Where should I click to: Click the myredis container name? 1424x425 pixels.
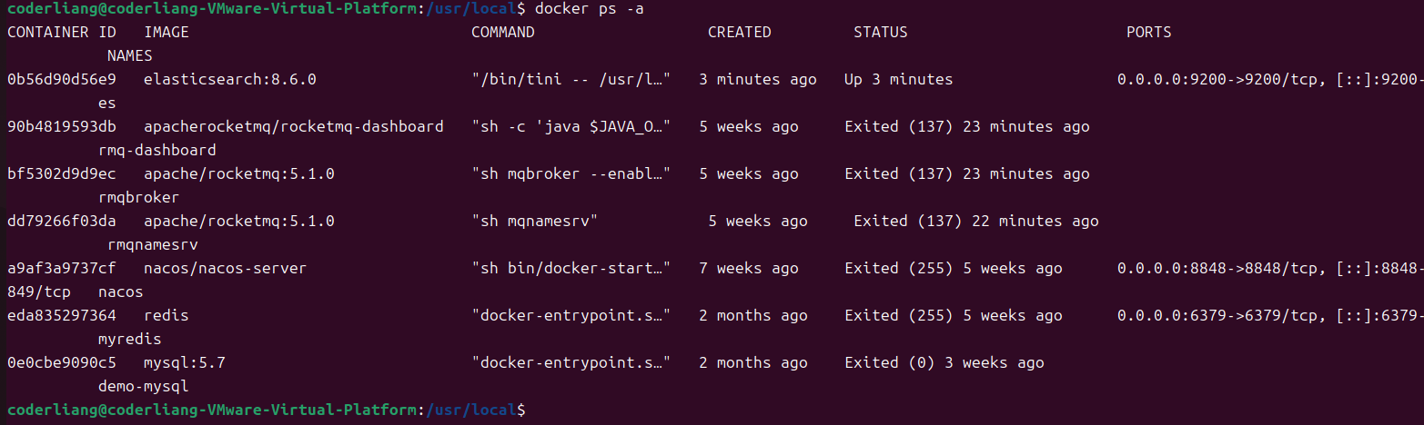(x=130, y=339)
